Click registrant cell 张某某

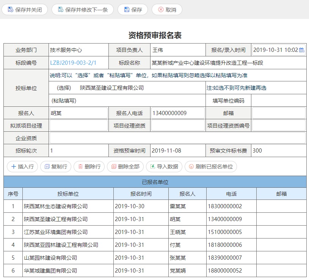pyautogui.click(x=187, y=257)
